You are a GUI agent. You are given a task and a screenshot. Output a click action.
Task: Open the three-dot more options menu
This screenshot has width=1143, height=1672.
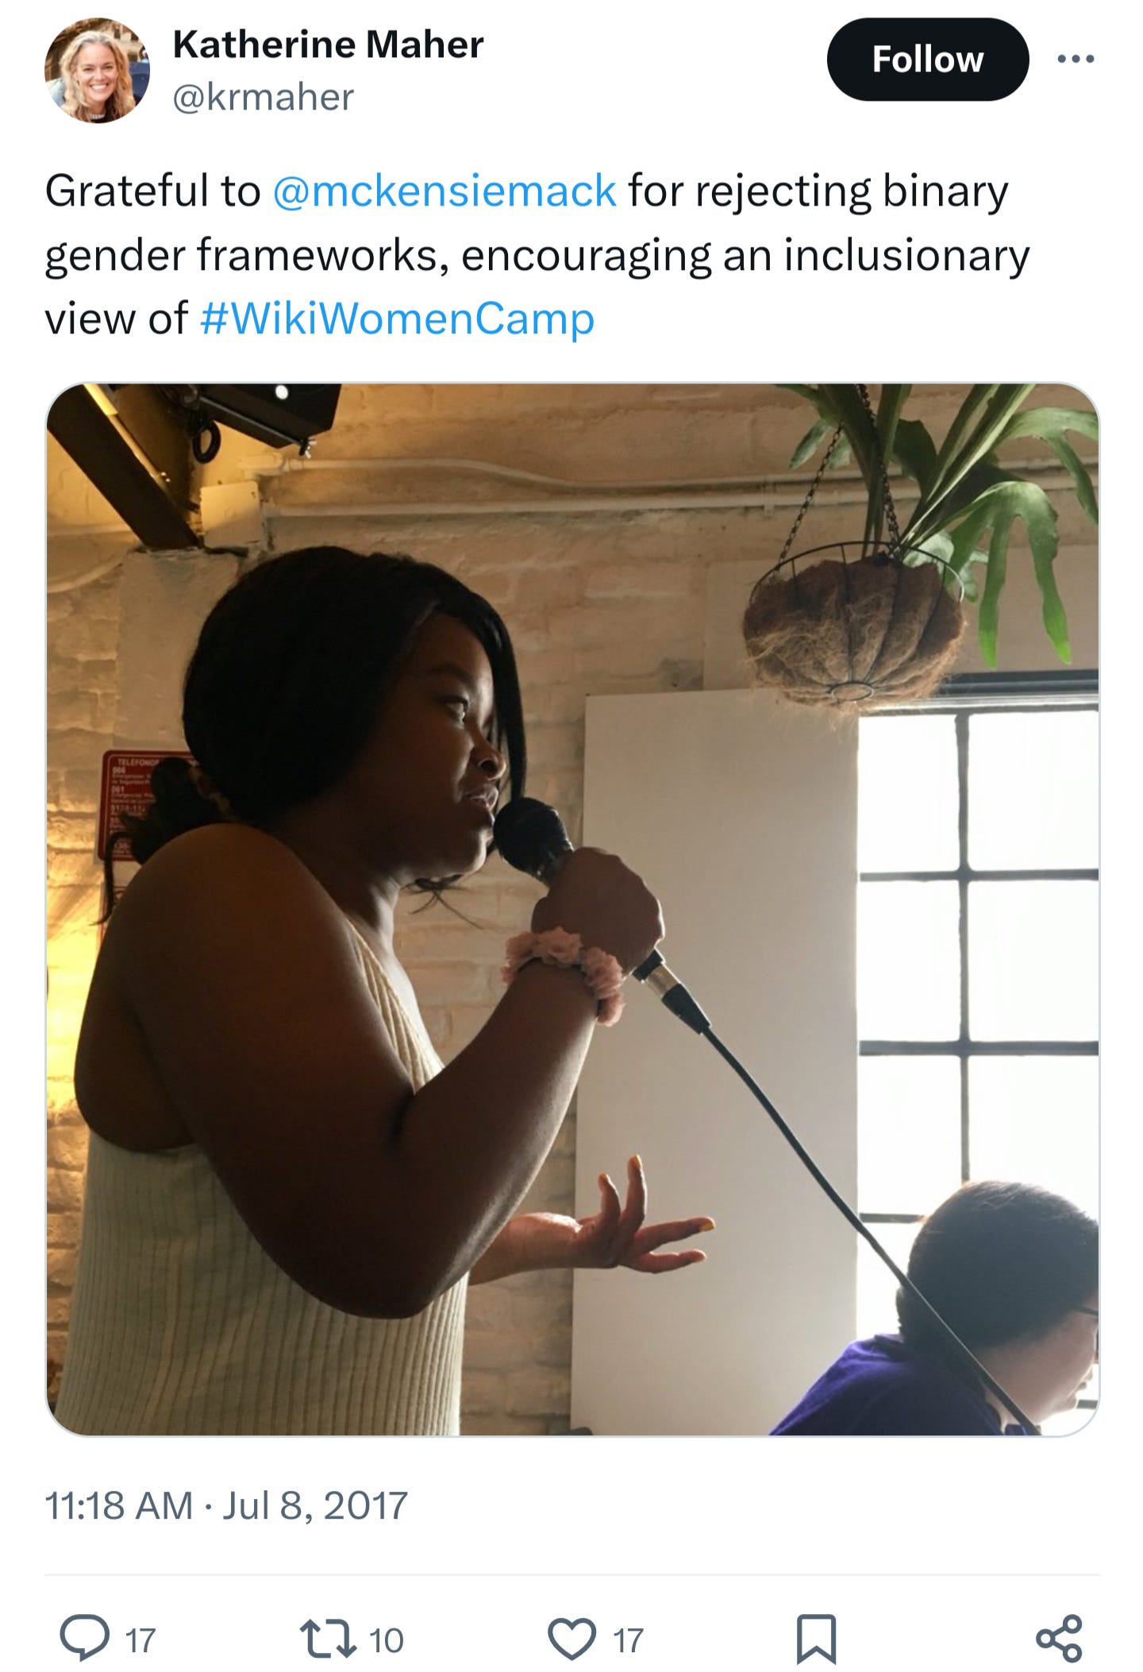point(1077,59)
